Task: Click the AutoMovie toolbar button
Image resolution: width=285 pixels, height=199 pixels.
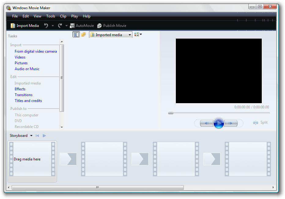Action: 82,26
